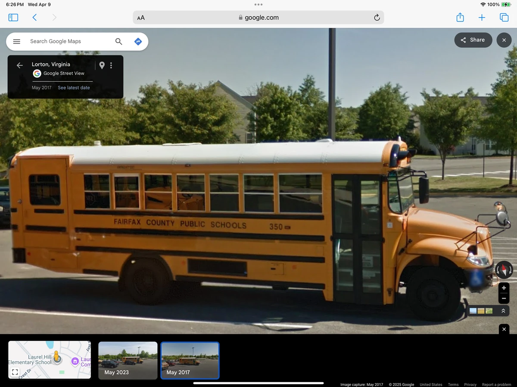The image size is (517, 387).
Task: Open the Google Maps hamburger menu
Action: click(16, 41)
